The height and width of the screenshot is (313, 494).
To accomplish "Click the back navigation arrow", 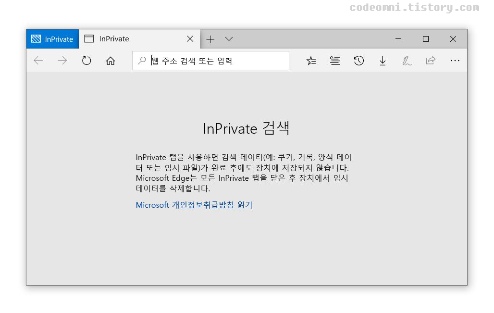I will [38, 61].
